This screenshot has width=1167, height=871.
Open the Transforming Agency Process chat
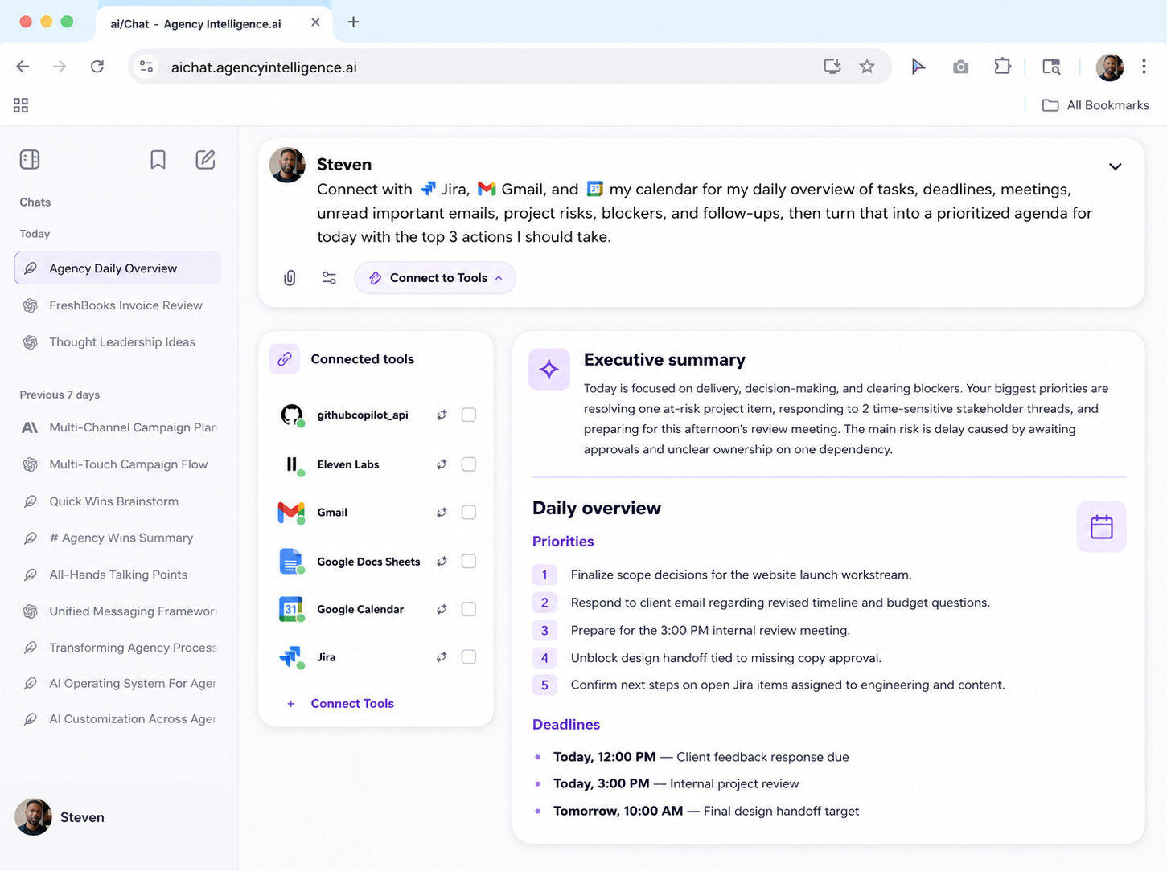coord(118,648)
